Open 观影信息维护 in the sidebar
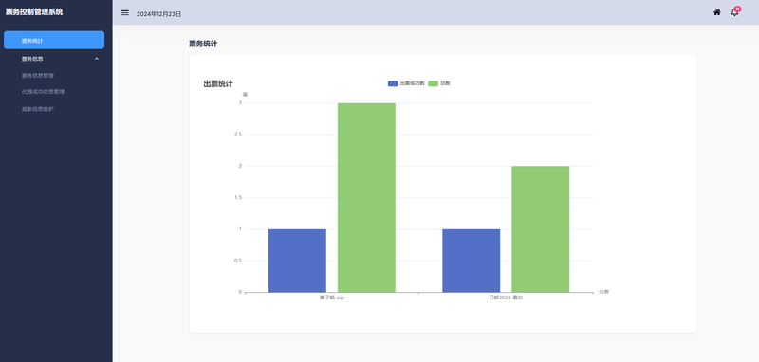Screen dimensions: 759x362 pyautogui.click(x=37, y=109)
